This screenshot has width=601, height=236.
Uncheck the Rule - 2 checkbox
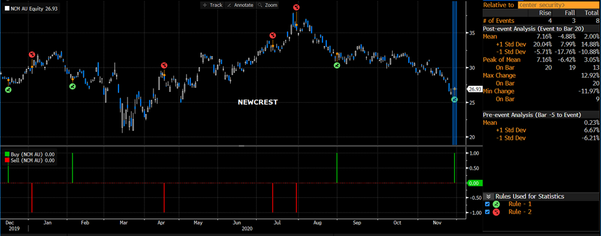point(487,212)
